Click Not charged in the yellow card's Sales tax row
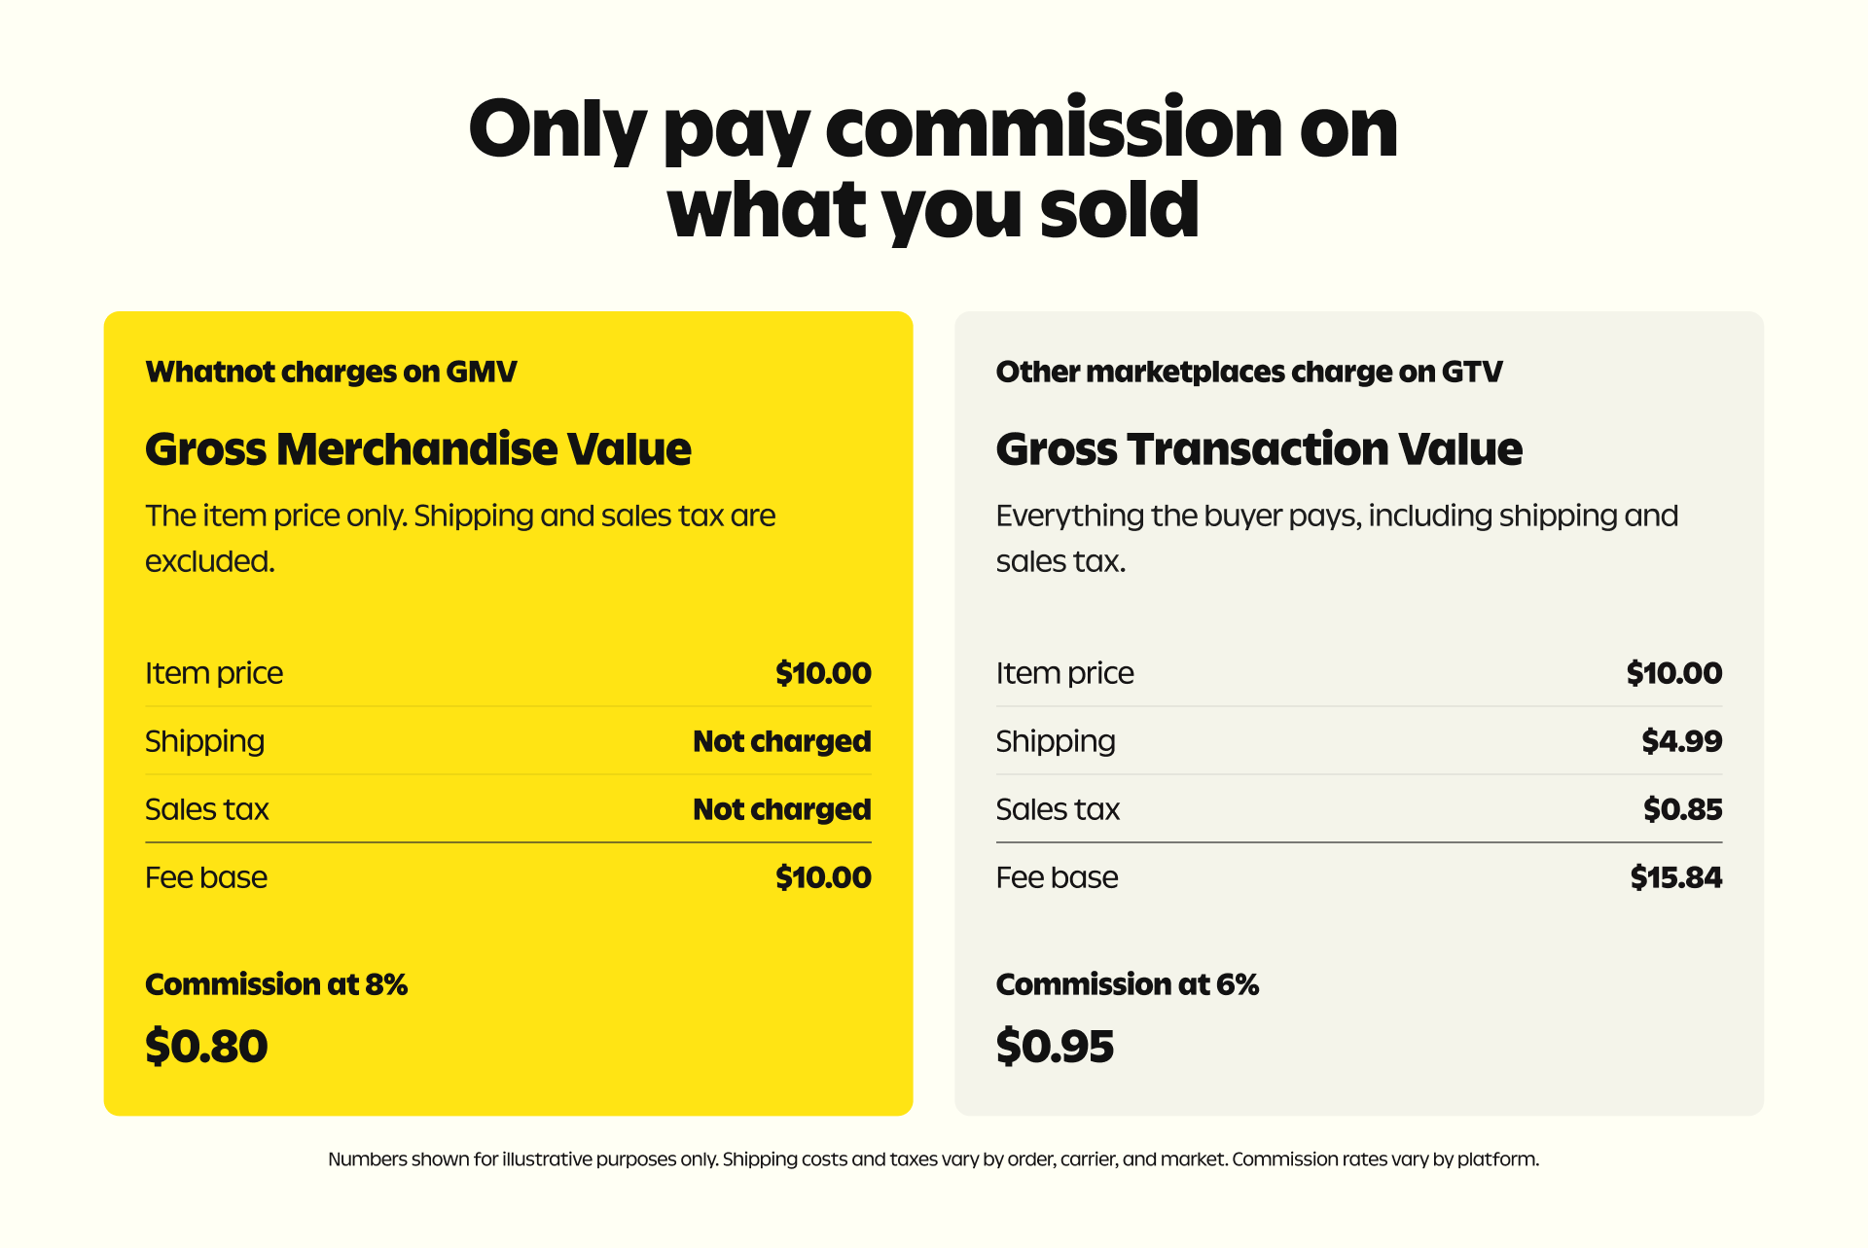This screenshot has height=1248, width=1868. point(782,809)
